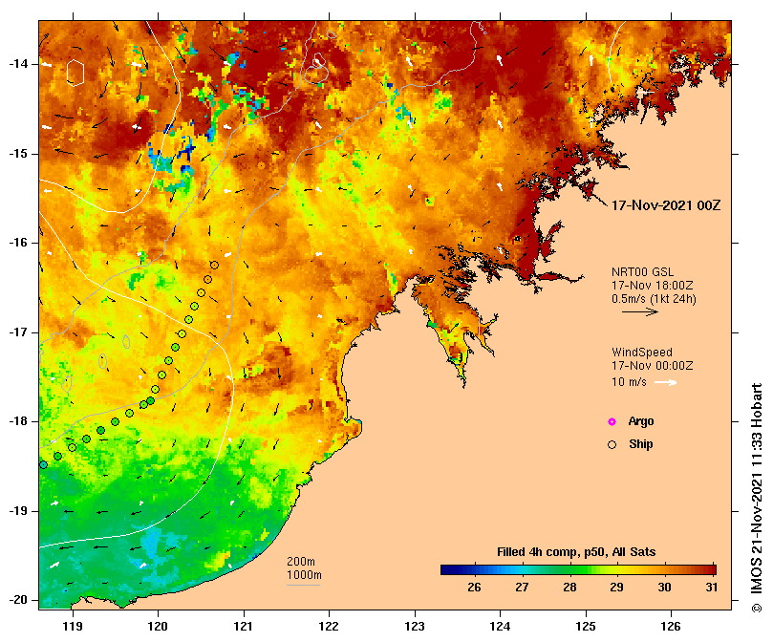Image resolution: width=773 pixels, height=642 pixels.
Task: Click the grey 1000m contour legend line
Action: tap(303, 586)
